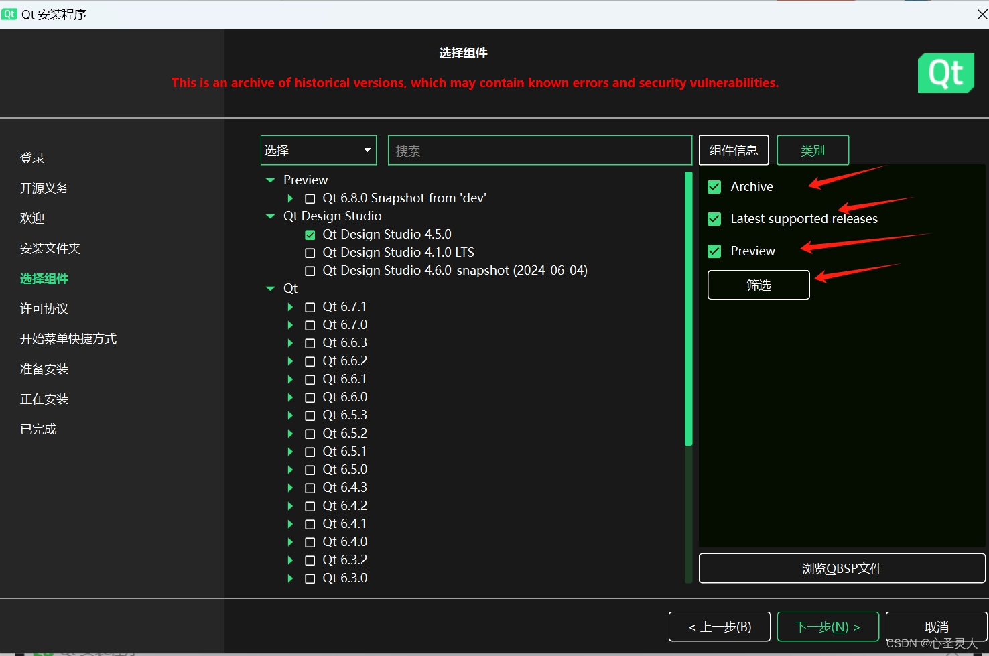Click the Qt icon in the title bar

9,13
